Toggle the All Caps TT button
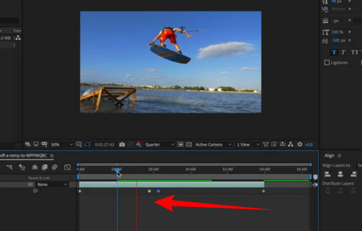 pyautogui.click(x=355, y=52)
